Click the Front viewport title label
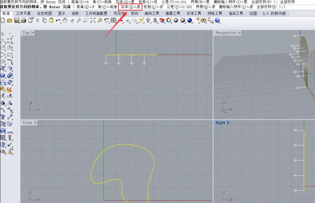 [x=27, y=123]
